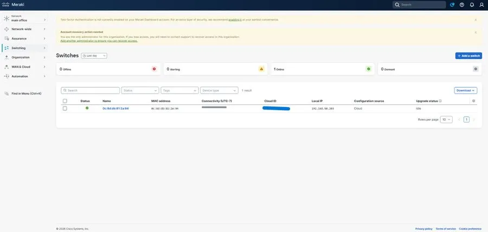Open the help question mark icon
The height and width of the screenshot is (232, 488).
point(462,5)
